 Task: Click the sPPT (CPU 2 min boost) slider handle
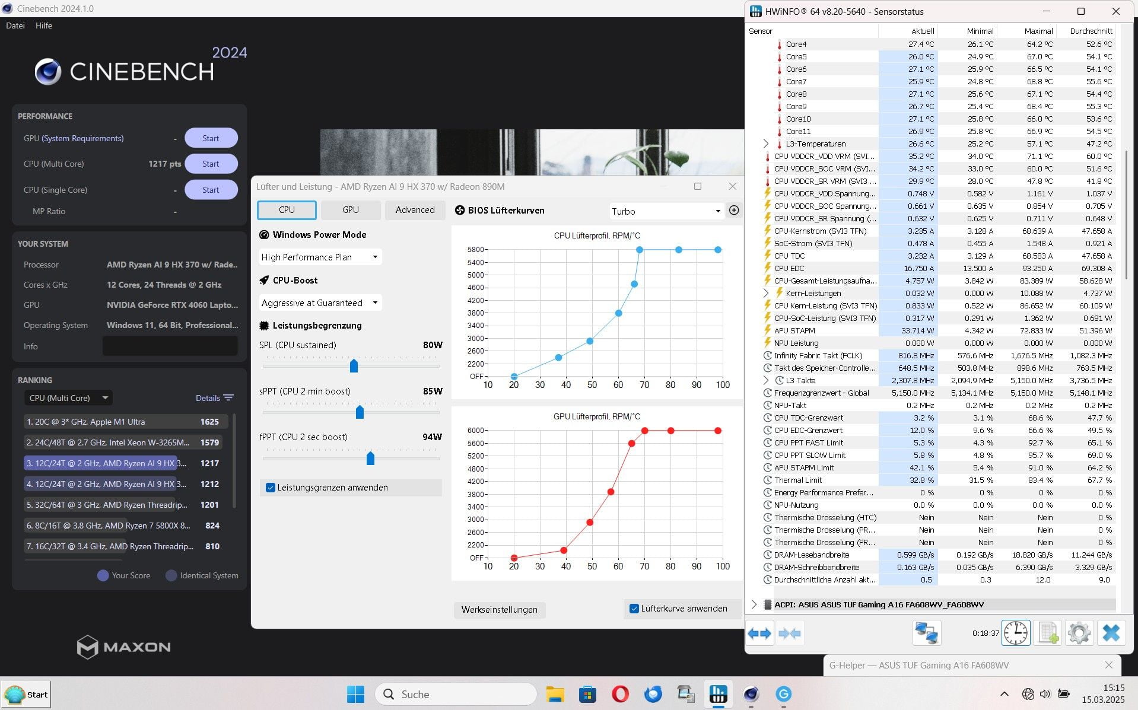coord(360,412)
